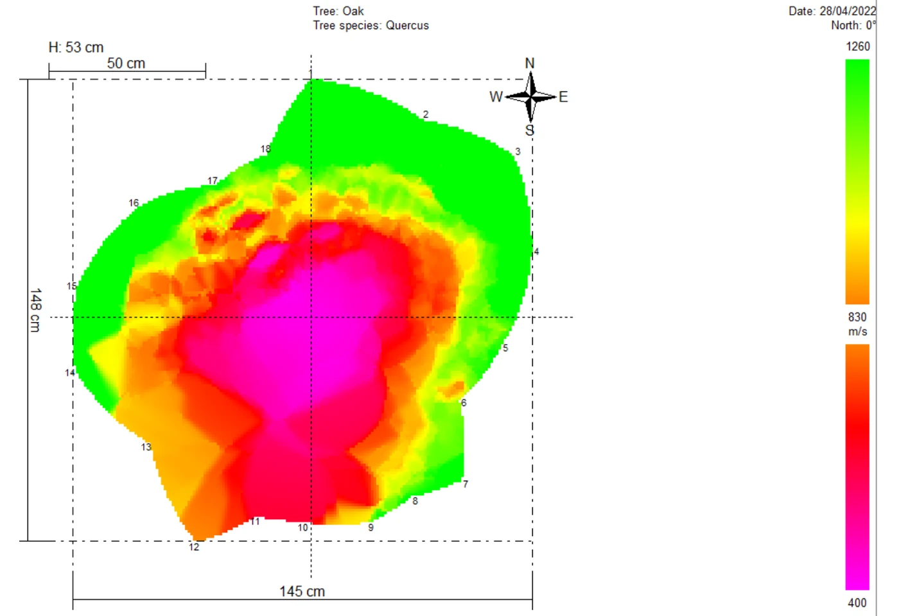This screenshot has height=616, width=899.
Task: Click the 'W' compass direction letter
Action: coord(496,97)
